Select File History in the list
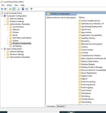The image size is (106, 113). 86,96
